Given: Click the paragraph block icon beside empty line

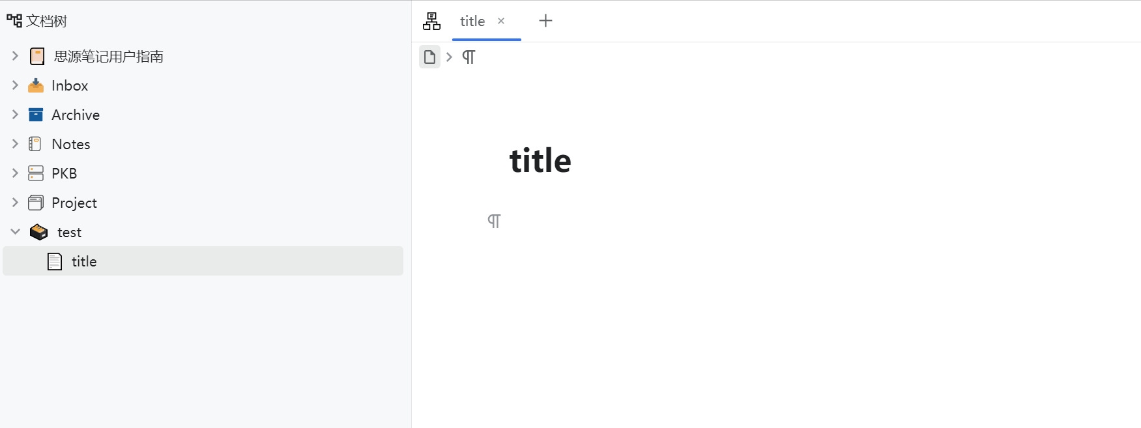Looking at the screenshot, I should [x=494, y=221].
